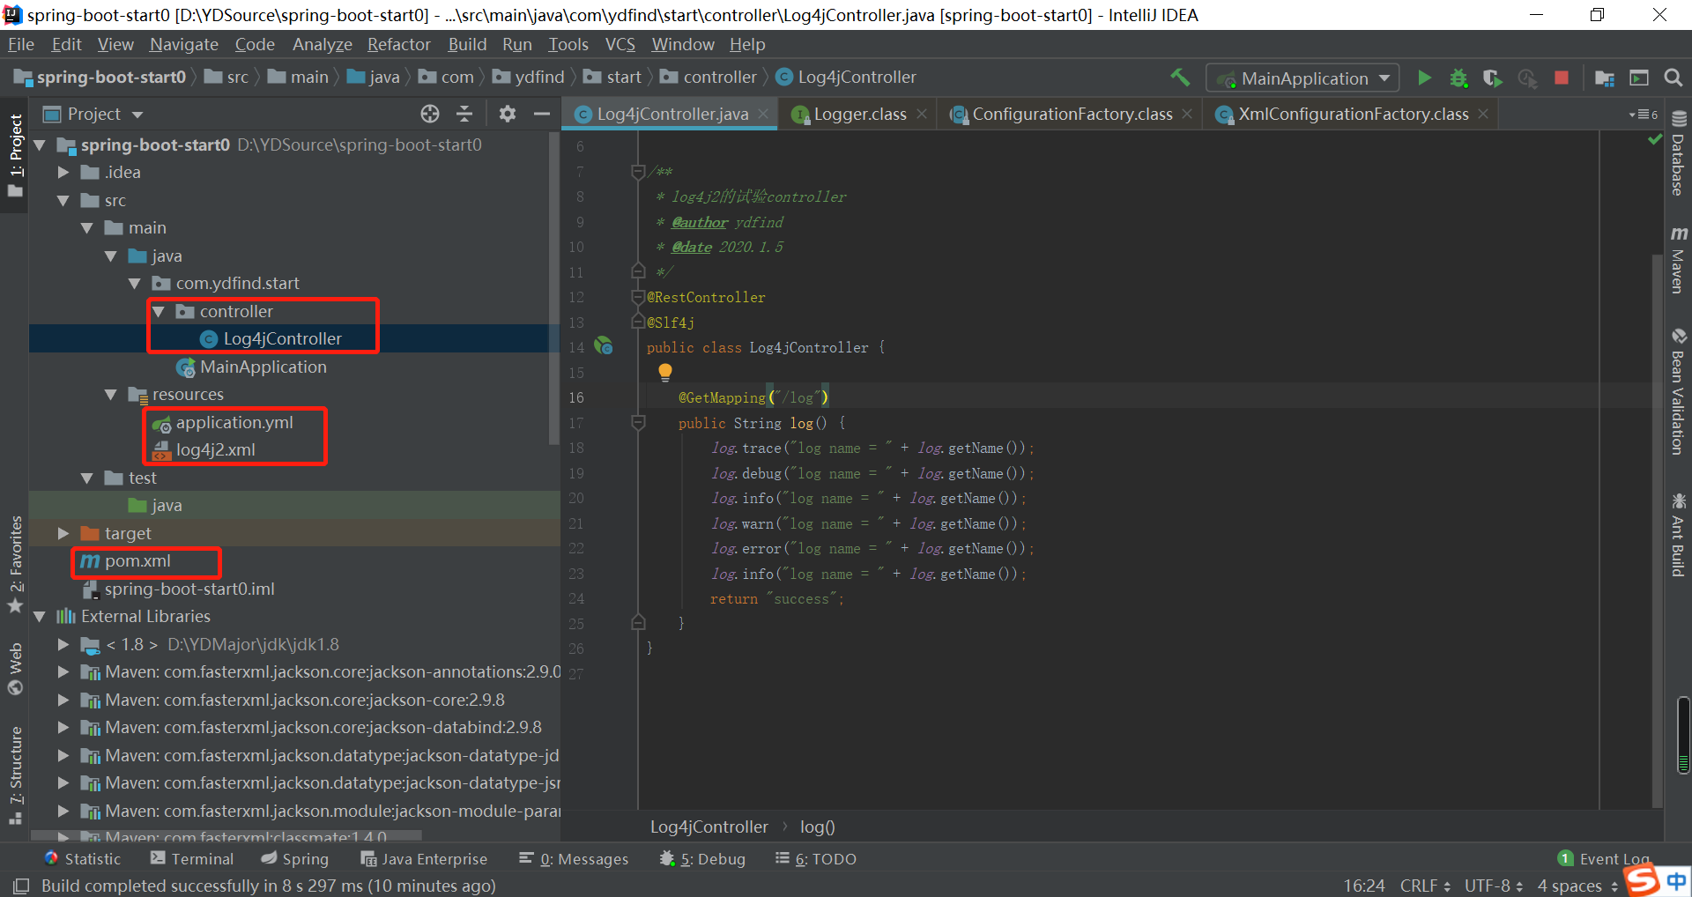Run MainApplication with the green play icon

pos(1424,78)
